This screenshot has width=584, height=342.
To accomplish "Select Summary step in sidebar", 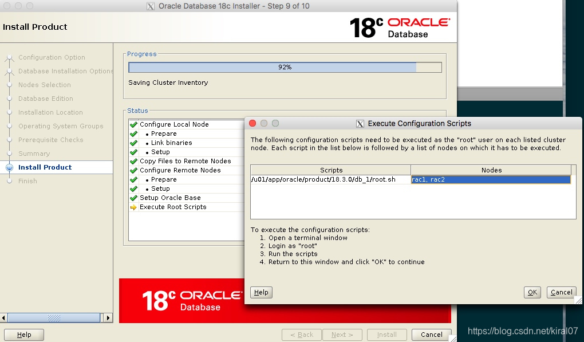I will pyautogui.click(x=34, y=154).
